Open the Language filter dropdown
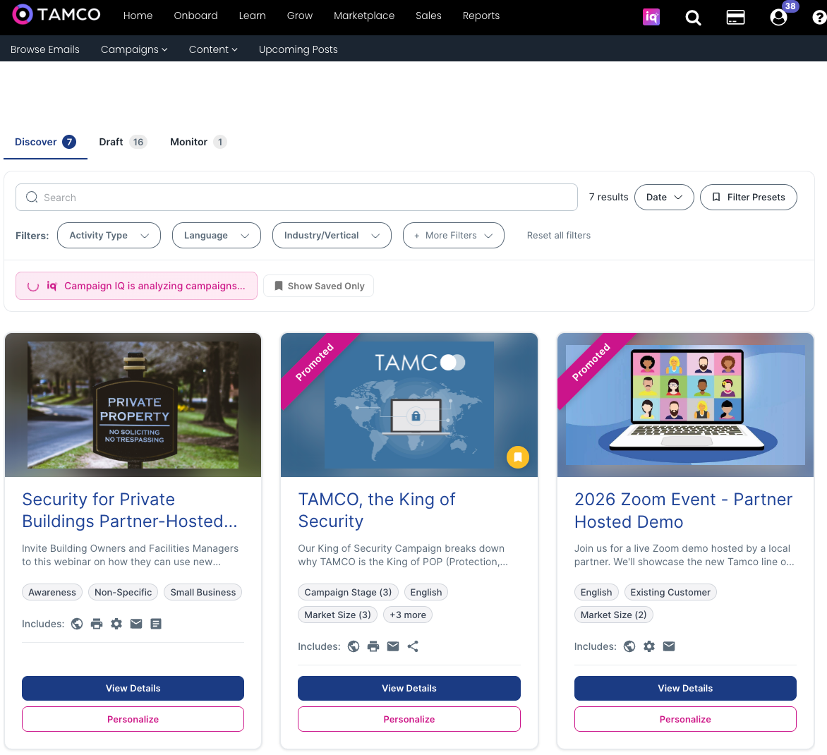 (216, 235)
